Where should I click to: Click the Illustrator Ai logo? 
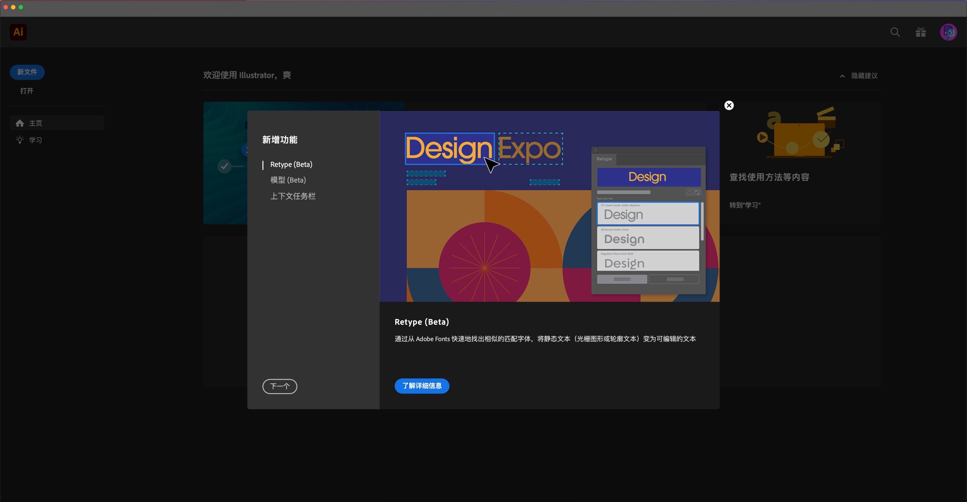[x=18, y=32]
